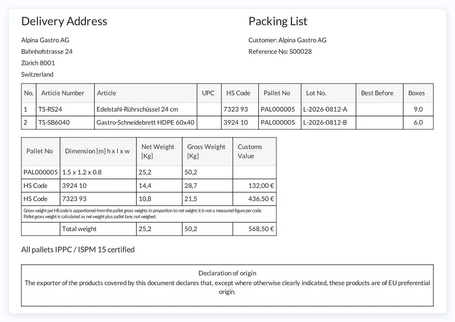This screenshot has width=455, height=322.
Task: Click 'Gastro-Schneidebrett HDPE 60x40' article cell
Action: click(x=146, y=122)
